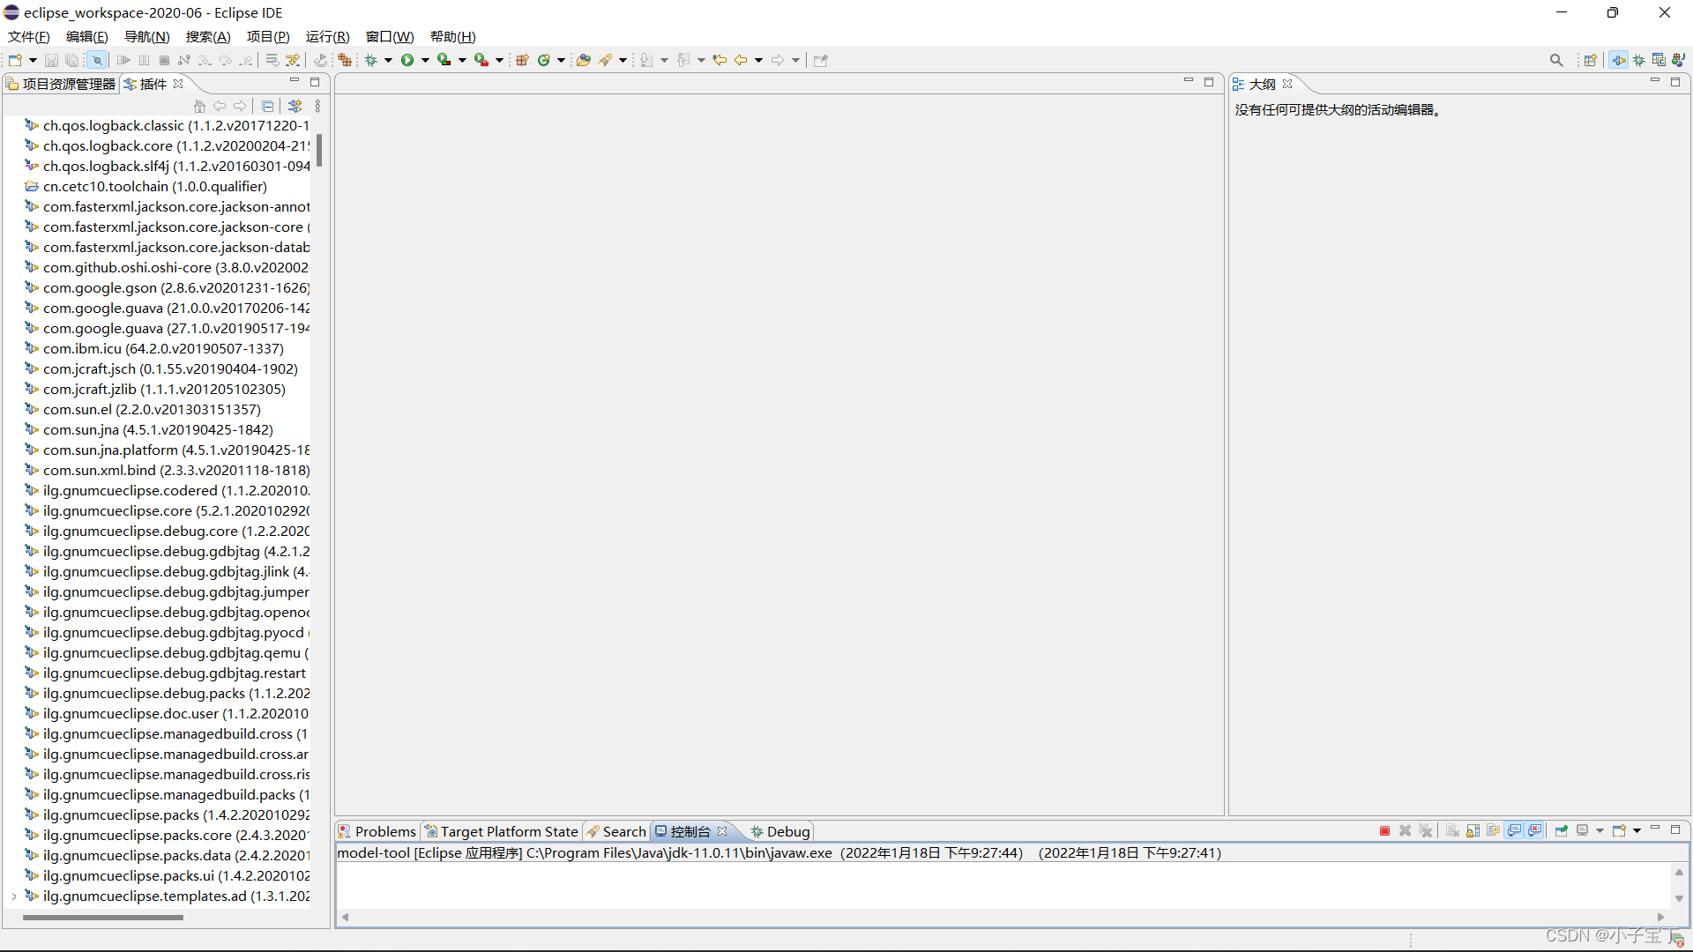Click Collapse All icon in plug-ins view
Screen dimensions: 1693x952
(x=268, y=106)
